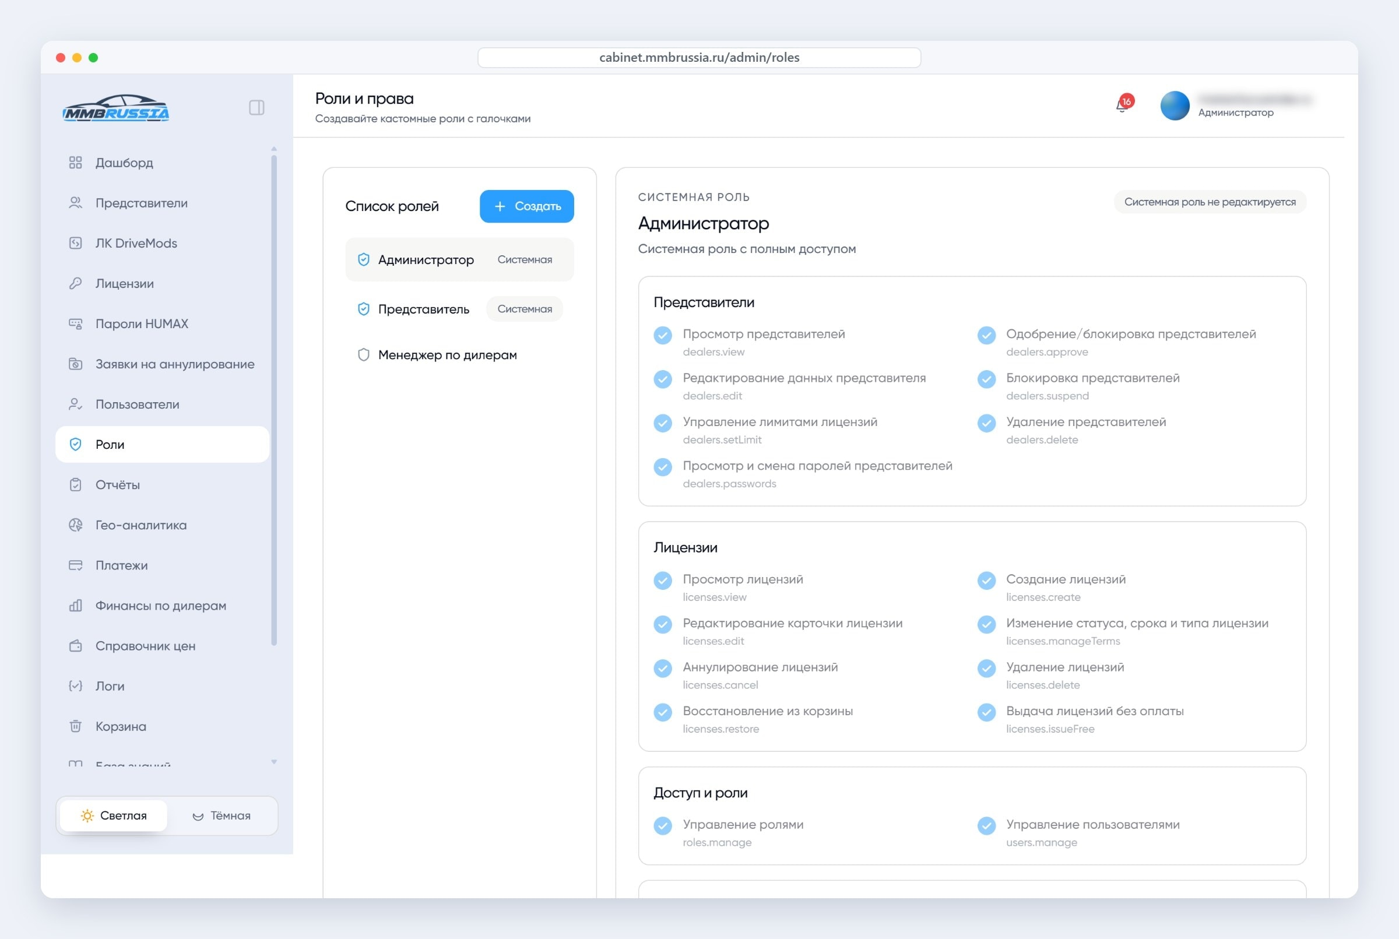Click the browser address bar
Screen dimensions: 1399x939
pos(699,58)
